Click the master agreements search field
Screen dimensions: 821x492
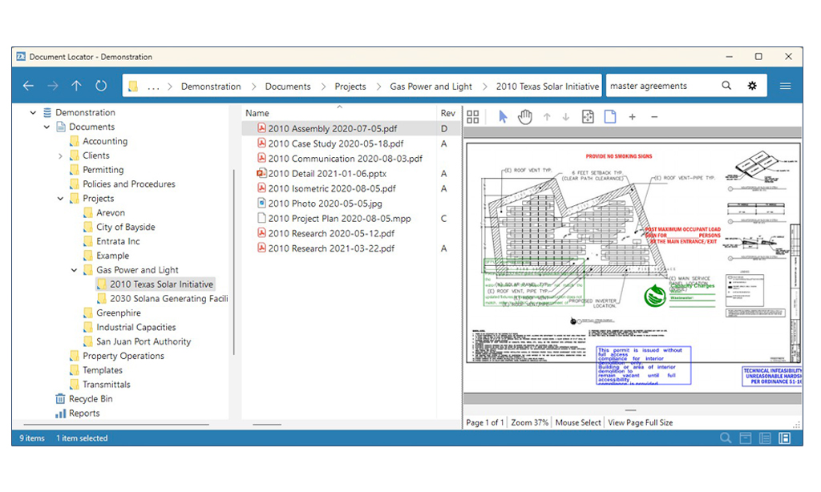tap(662, 86)
